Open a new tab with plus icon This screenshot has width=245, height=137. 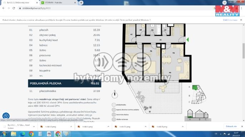[81, 2]
